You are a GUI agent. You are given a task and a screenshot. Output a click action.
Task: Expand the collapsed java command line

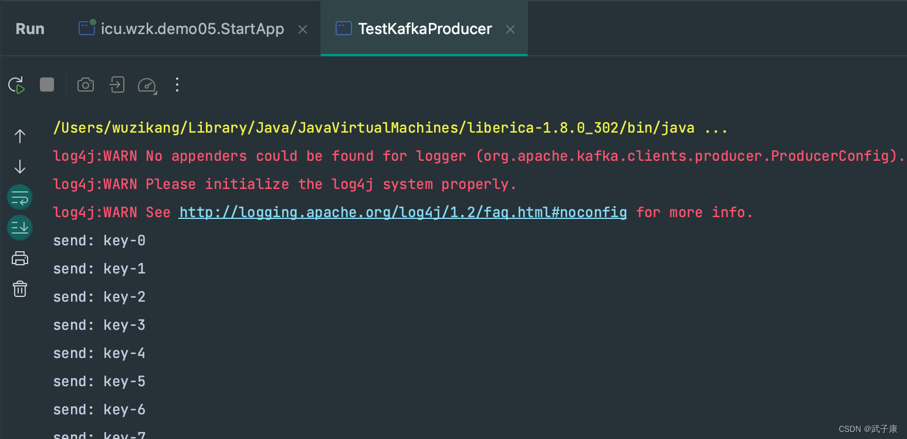[716, 127]
